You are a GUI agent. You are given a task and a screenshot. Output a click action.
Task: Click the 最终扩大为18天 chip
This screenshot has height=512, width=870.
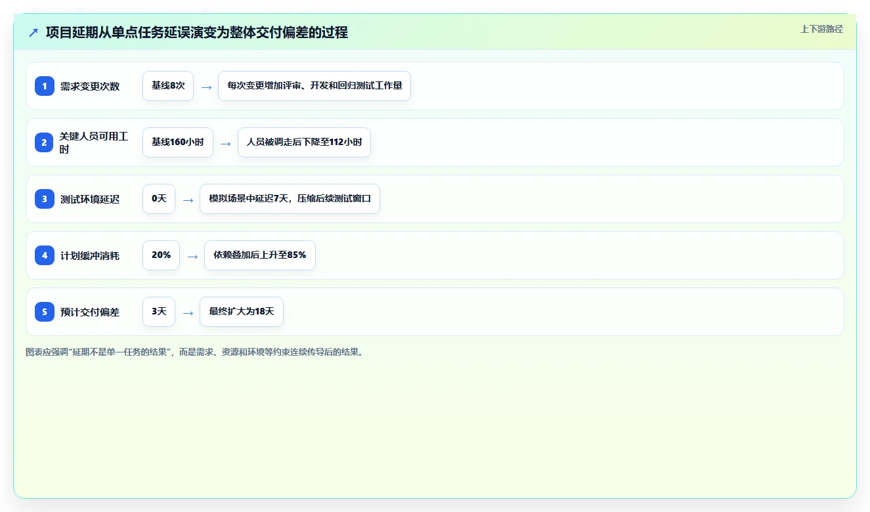[x=242, y=312]
